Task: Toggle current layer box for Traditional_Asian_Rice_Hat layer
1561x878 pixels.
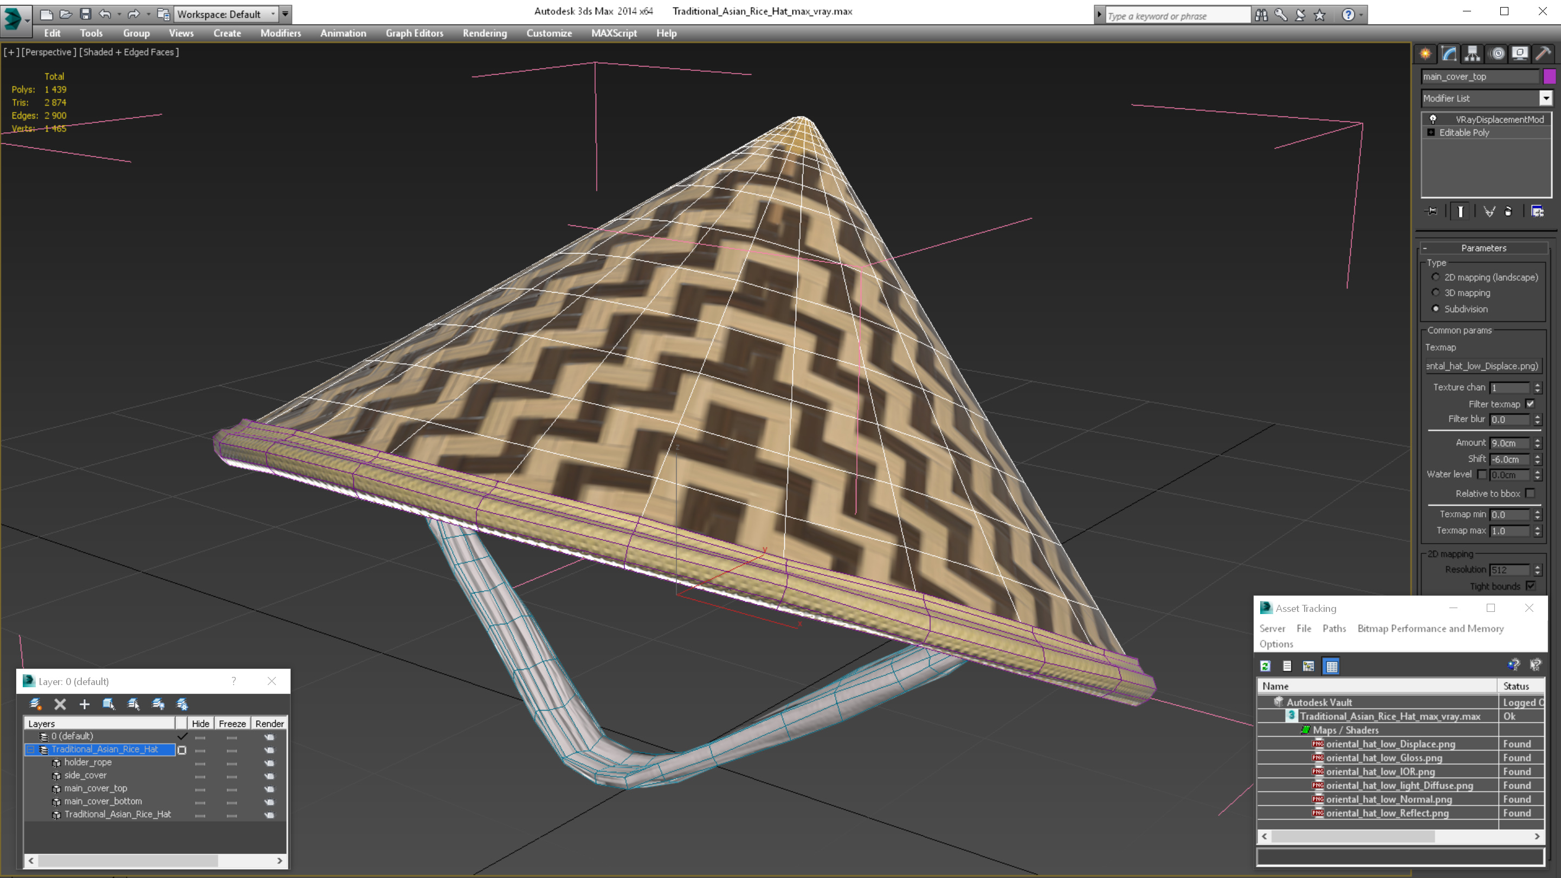Action: click(x=182, y=750)
